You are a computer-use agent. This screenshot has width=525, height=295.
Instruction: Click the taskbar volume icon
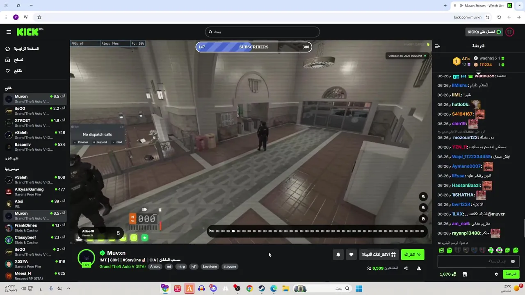click(x=23, y=288)
